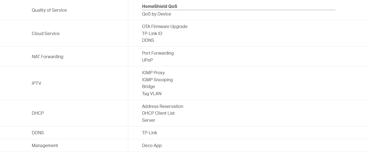Screen dimensions: 369x153
Task: Click the Tag VLAN entry
Action: 151,93
